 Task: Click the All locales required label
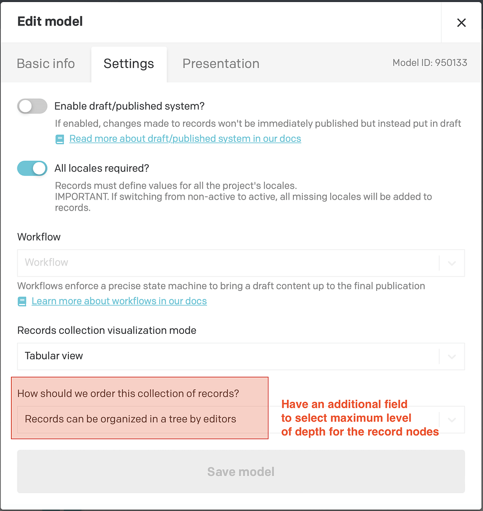pyautogui.click(x=102, y=168)
